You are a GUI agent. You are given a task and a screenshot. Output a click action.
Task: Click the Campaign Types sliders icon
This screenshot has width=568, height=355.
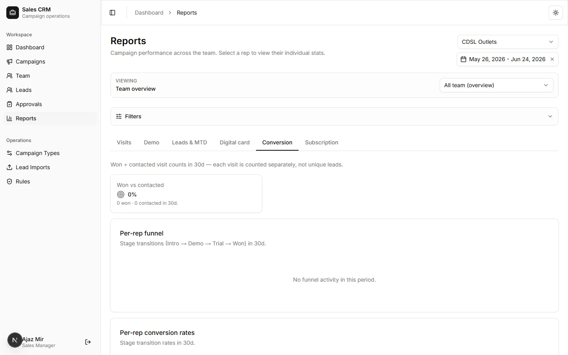[x=9, y=153]
